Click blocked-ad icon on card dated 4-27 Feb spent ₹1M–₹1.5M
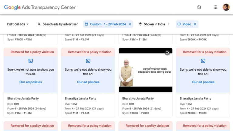 pos(88,61)
